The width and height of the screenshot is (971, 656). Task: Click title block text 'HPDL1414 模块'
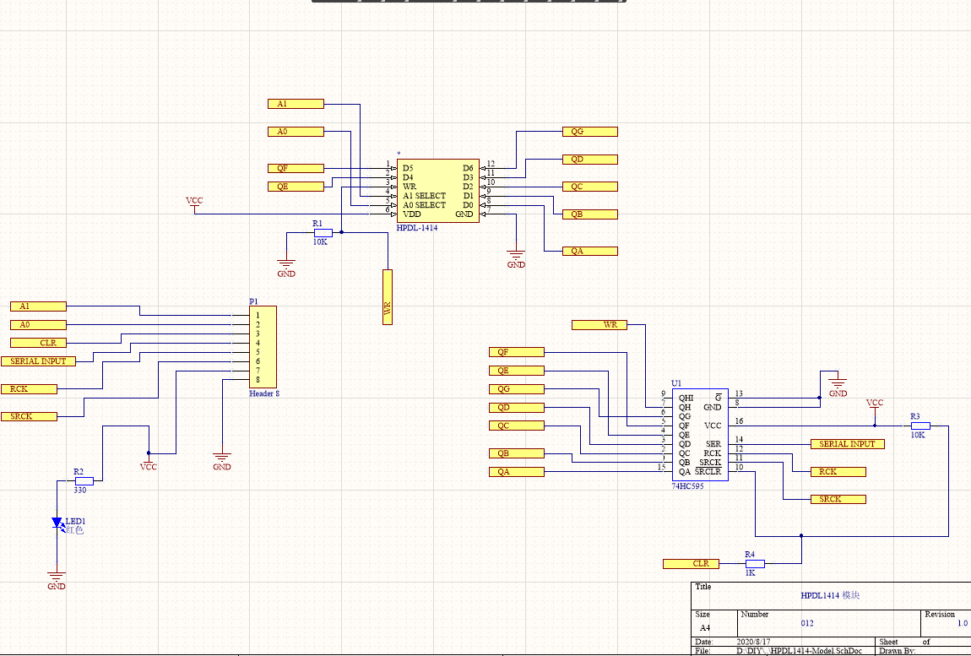coord(830,595)
